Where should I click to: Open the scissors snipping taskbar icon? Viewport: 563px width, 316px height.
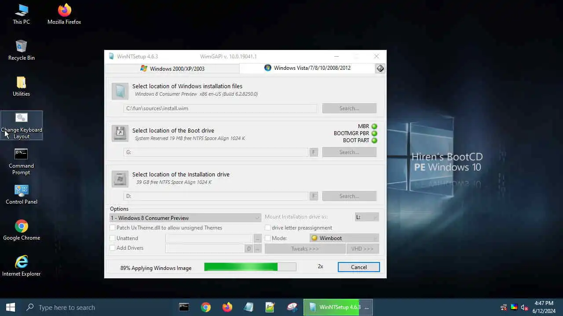[292, 307]
